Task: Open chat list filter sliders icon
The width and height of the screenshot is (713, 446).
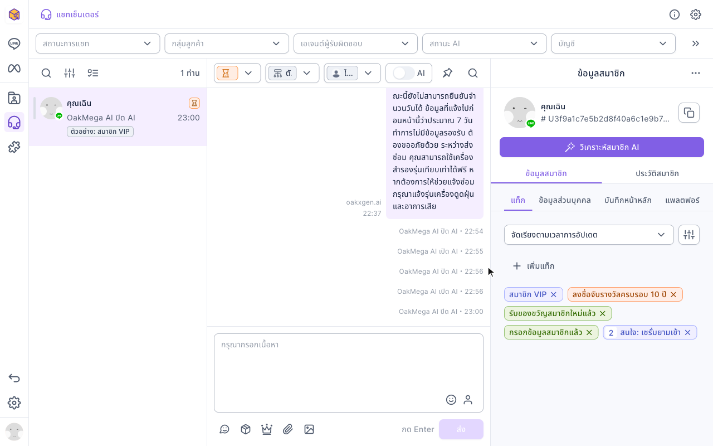Action: 70,73
